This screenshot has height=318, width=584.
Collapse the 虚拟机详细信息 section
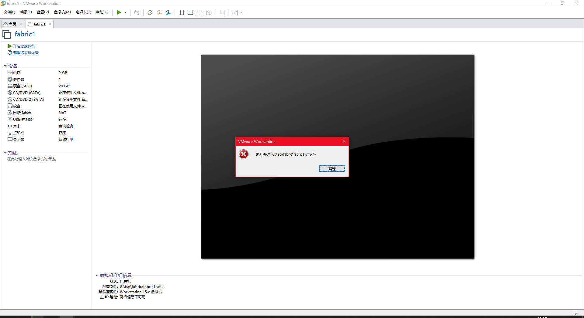click(x=97, y=276)
